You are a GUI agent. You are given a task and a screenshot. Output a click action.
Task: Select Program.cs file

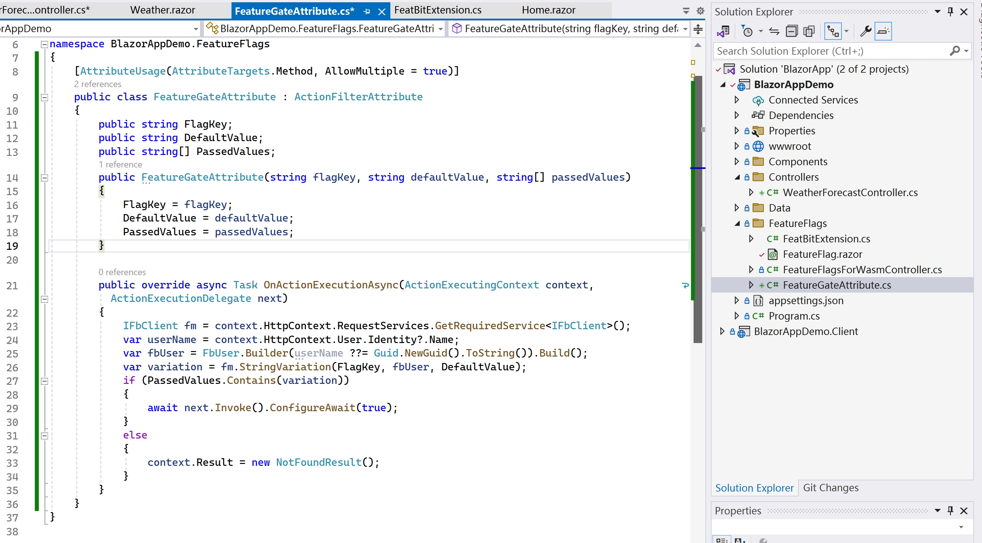tap(794, 316)
